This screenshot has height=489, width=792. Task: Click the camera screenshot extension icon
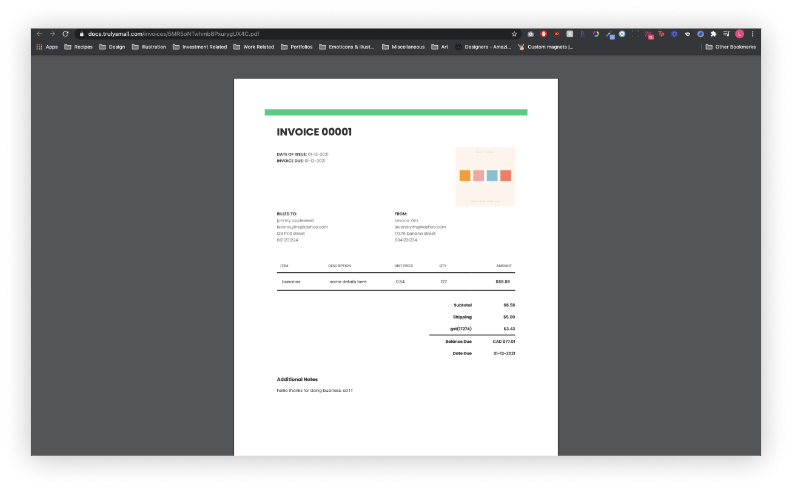[531, 34]
